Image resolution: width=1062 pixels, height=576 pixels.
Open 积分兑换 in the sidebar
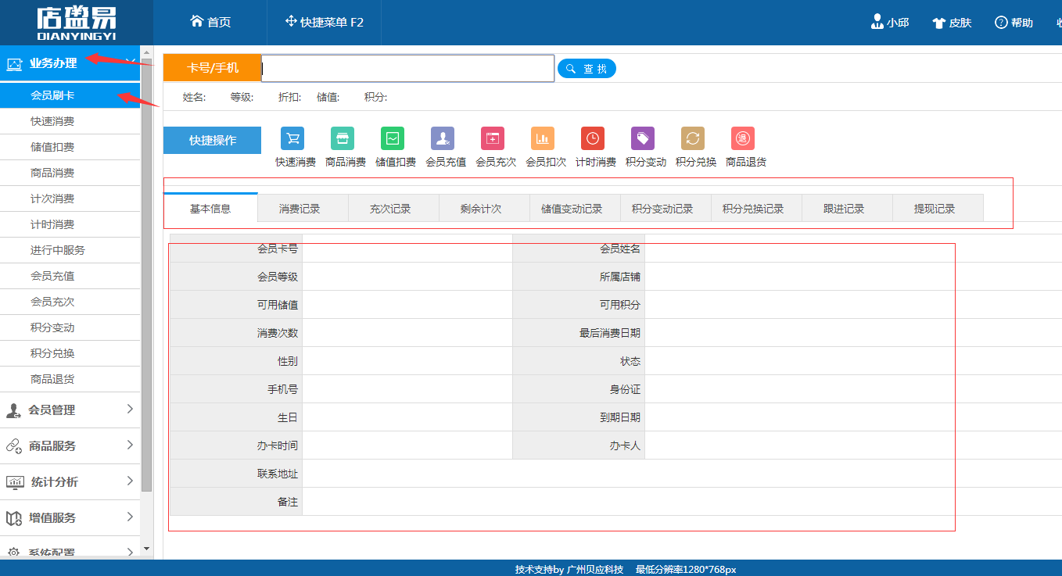70,353
